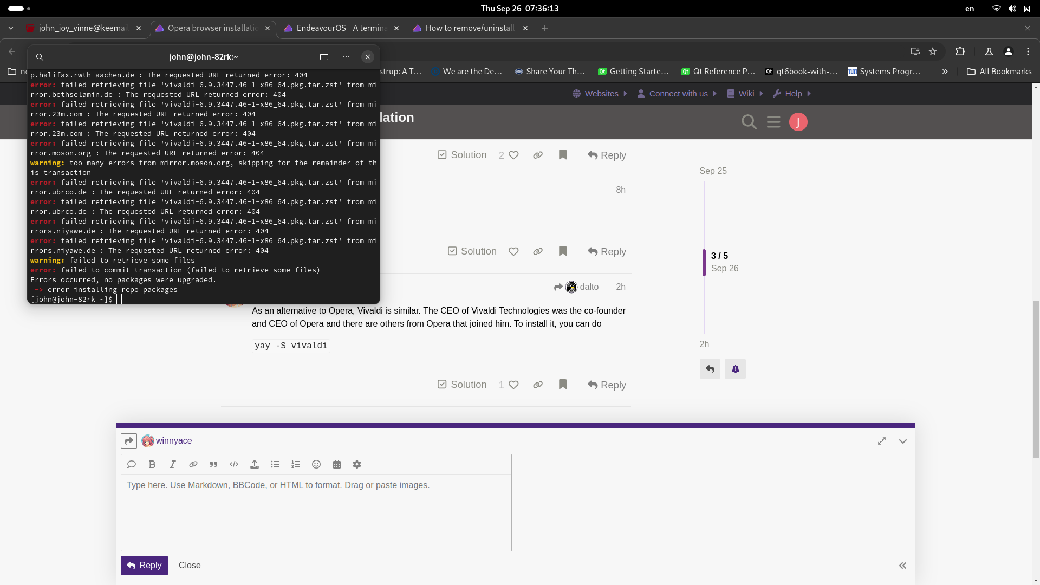
Task: Mark dalto's post as Solution
Action: (462, 385)
